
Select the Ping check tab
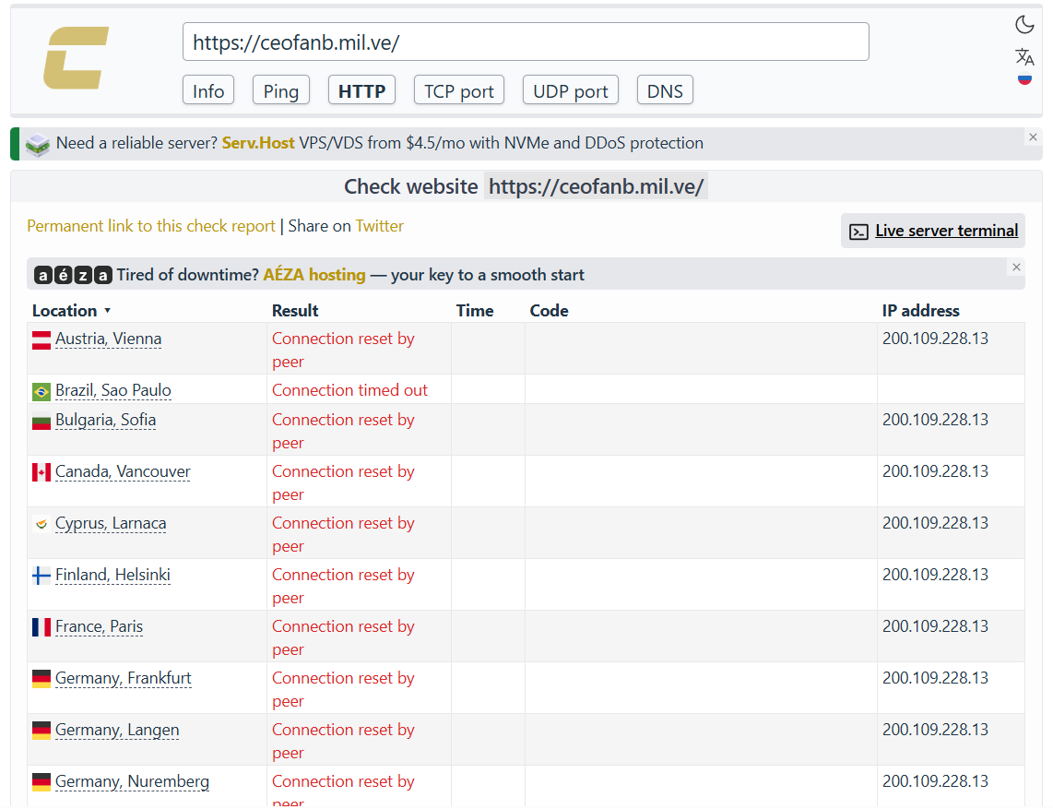(280, 90)
